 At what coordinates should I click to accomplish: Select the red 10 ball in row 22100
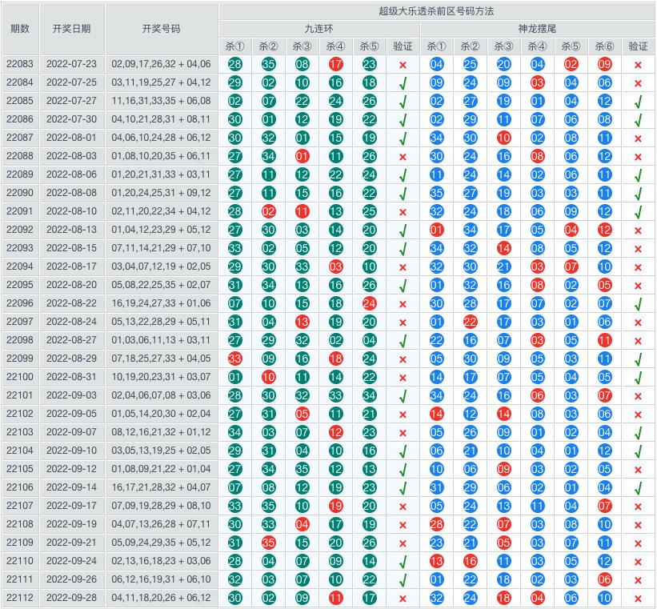pyautogui.click(x=269, y=377)
